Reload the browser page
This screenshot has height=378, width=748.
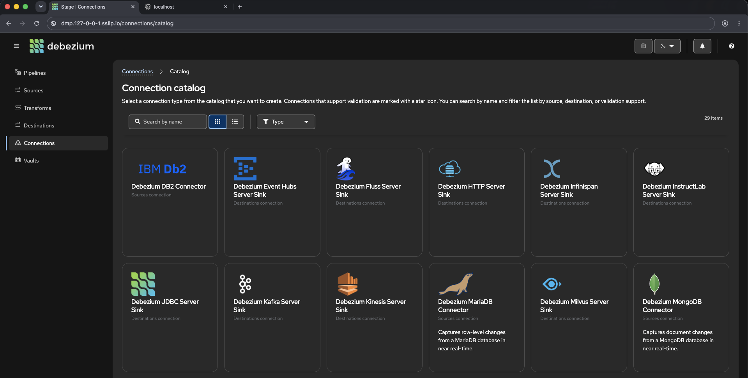click(x=37, y=23)
